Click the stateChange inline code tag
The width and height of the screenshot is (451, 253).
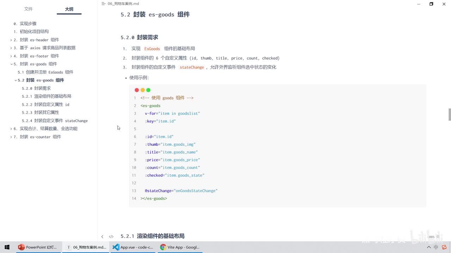[192, 67]
